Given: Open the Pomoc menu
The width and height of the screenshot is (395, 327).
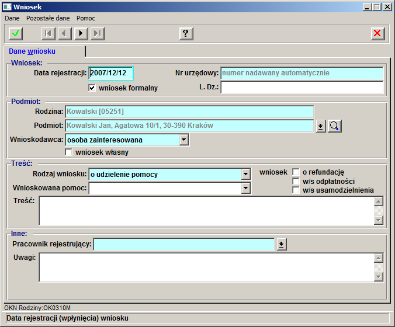Looking at the screenshot, I should pyautogui.click(x=86, y=18).
